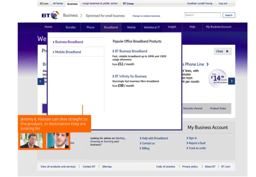This screenshot has height=177, width=256.
Task: Click the £14.99 price badge
Action: pos(218,79)
